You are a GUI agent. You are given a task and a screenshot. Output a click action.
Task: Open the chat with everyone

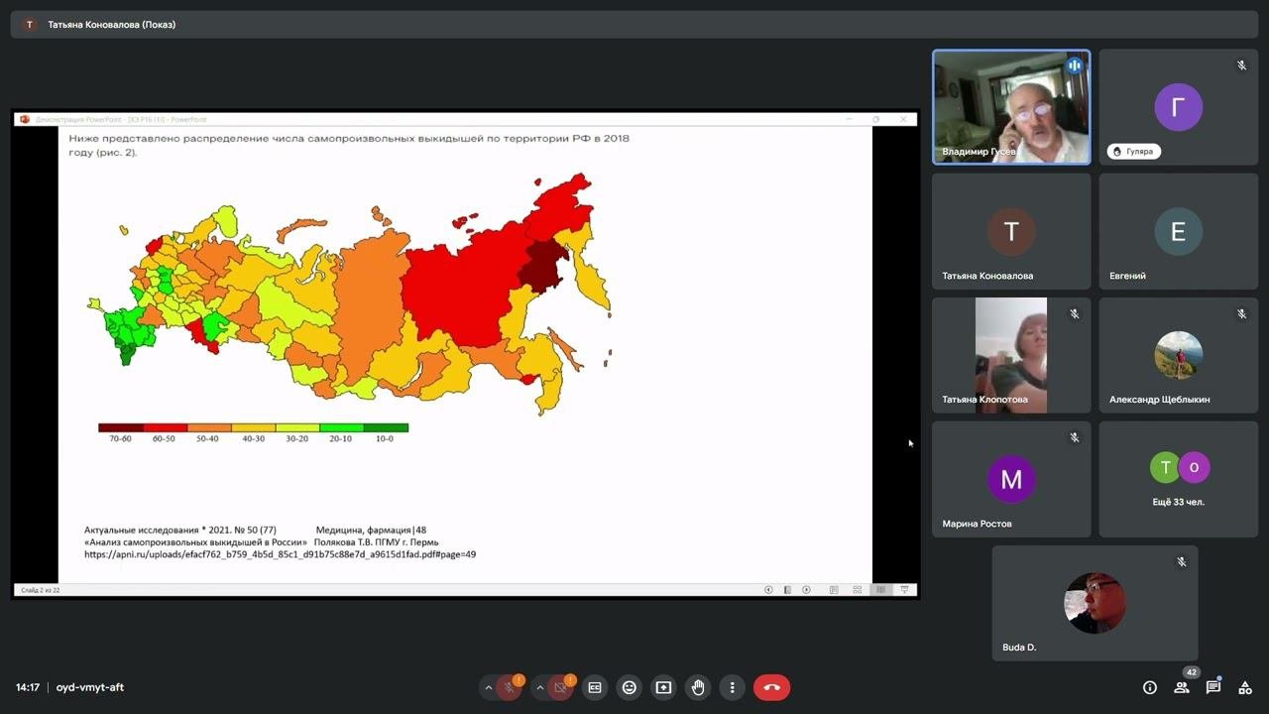pyautogui.click(x=1212, y=687)
